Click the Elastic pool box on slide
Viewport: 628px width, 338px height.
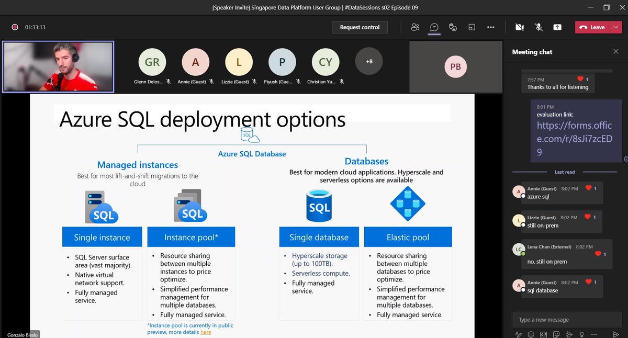(408, 237)
